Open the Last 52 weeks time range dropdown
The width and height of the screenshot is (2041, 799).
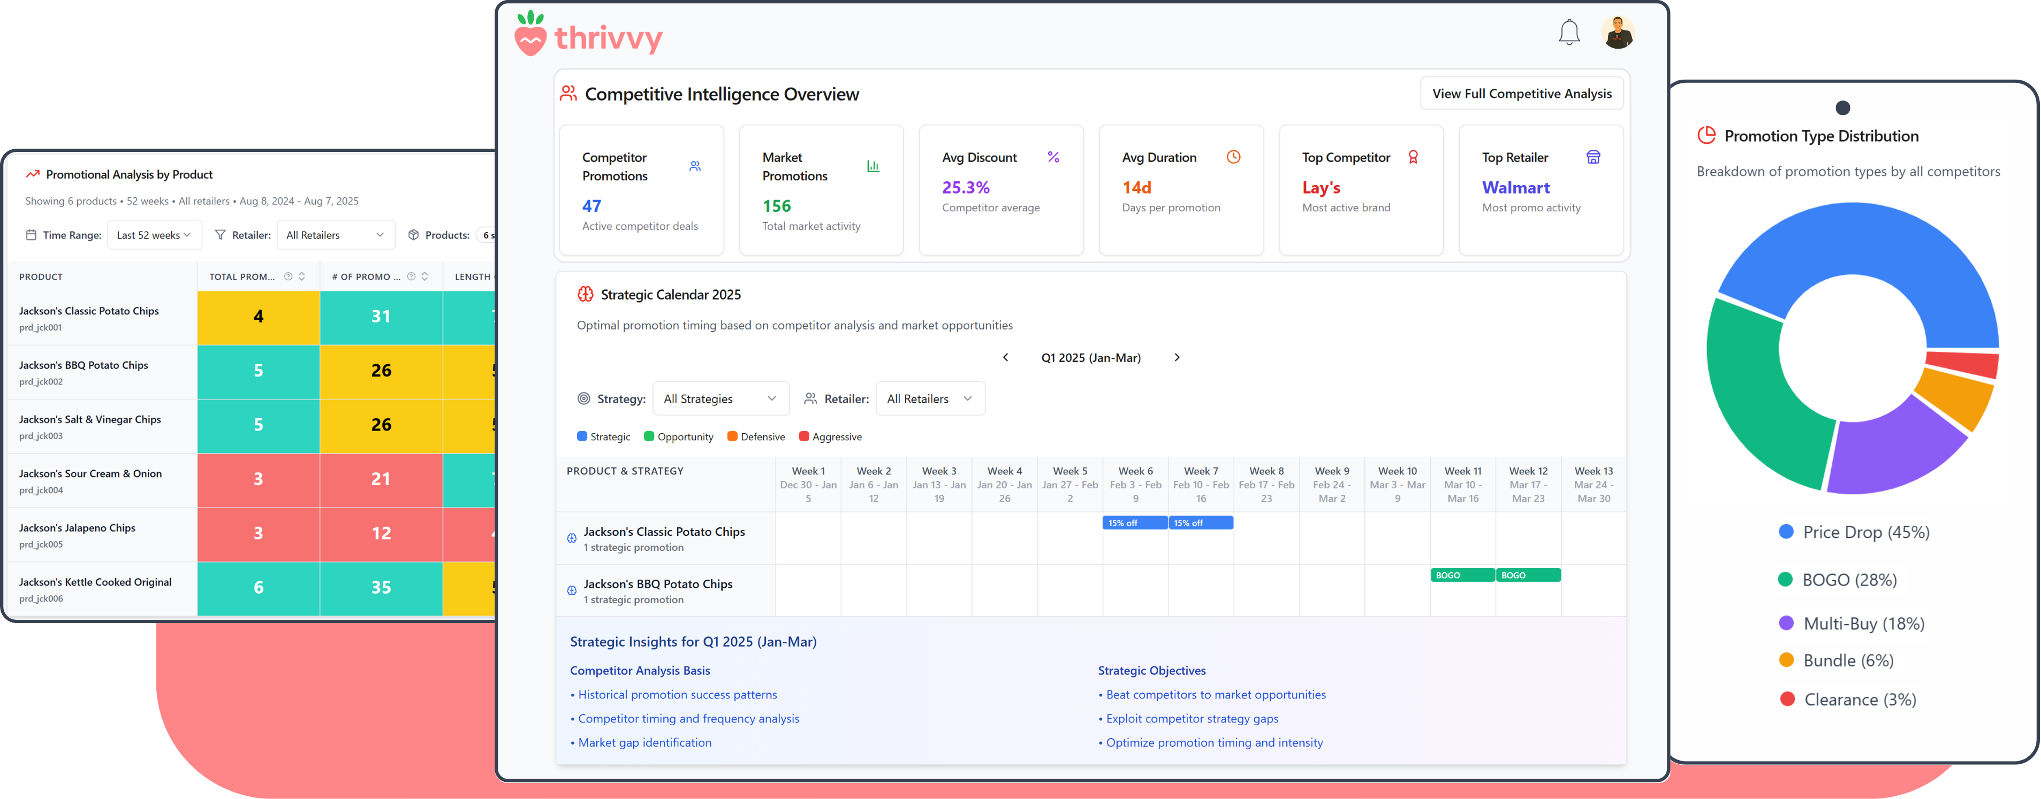click(154, 235)
